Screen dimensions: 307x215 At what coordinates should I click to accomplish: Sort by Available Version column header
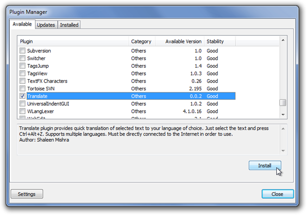click(x=180, y=42)
